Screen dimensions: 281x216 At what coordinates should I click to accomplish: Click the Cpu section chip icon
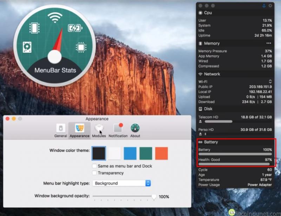point(200,13)
